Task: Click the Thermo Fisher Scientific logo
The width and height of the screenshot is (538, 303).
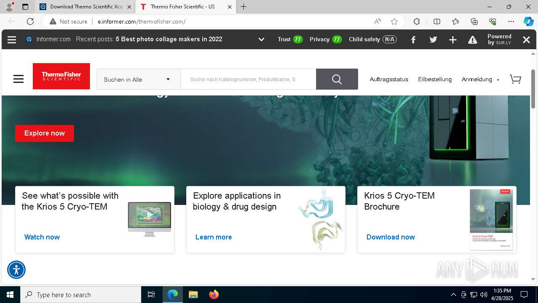Action: [x=61, y=76]
